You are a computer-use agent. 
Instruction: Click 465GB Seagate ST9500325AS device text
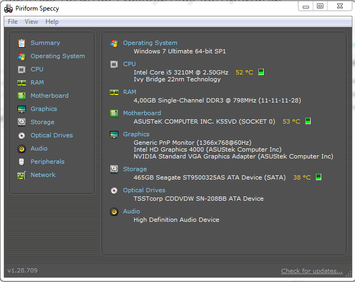(209, 177)
